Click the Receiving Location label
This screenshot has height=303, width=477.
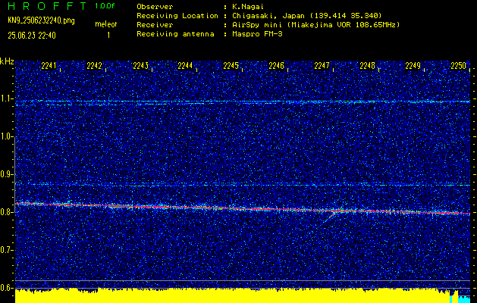click(x=177, y=15)
